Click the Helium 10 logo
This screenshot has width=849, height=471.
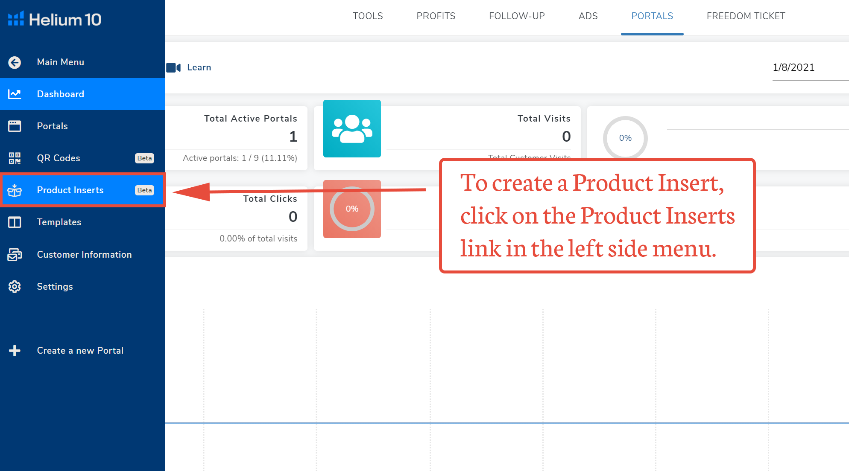click(55, 19)
